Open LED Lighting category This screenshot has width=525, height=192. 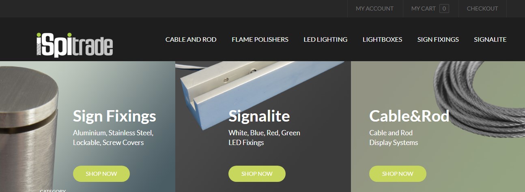coord(325,40)
